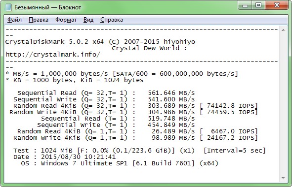Click the 519.748 MB/s value
The width and height of the screenshot is (292, 187).
pos(171,119)
